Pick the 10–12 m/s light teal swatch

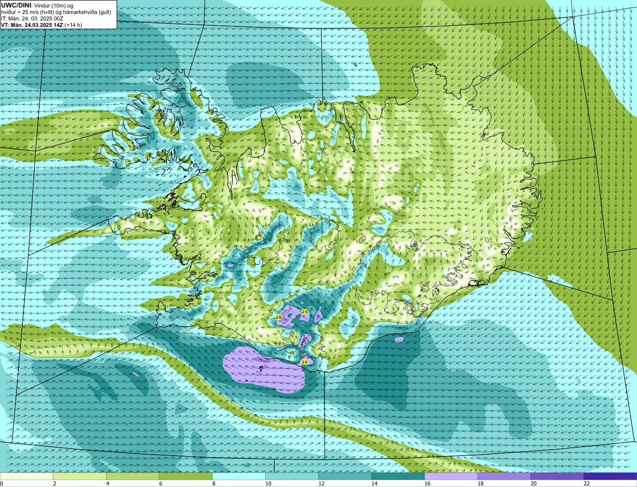click(292, 476)
